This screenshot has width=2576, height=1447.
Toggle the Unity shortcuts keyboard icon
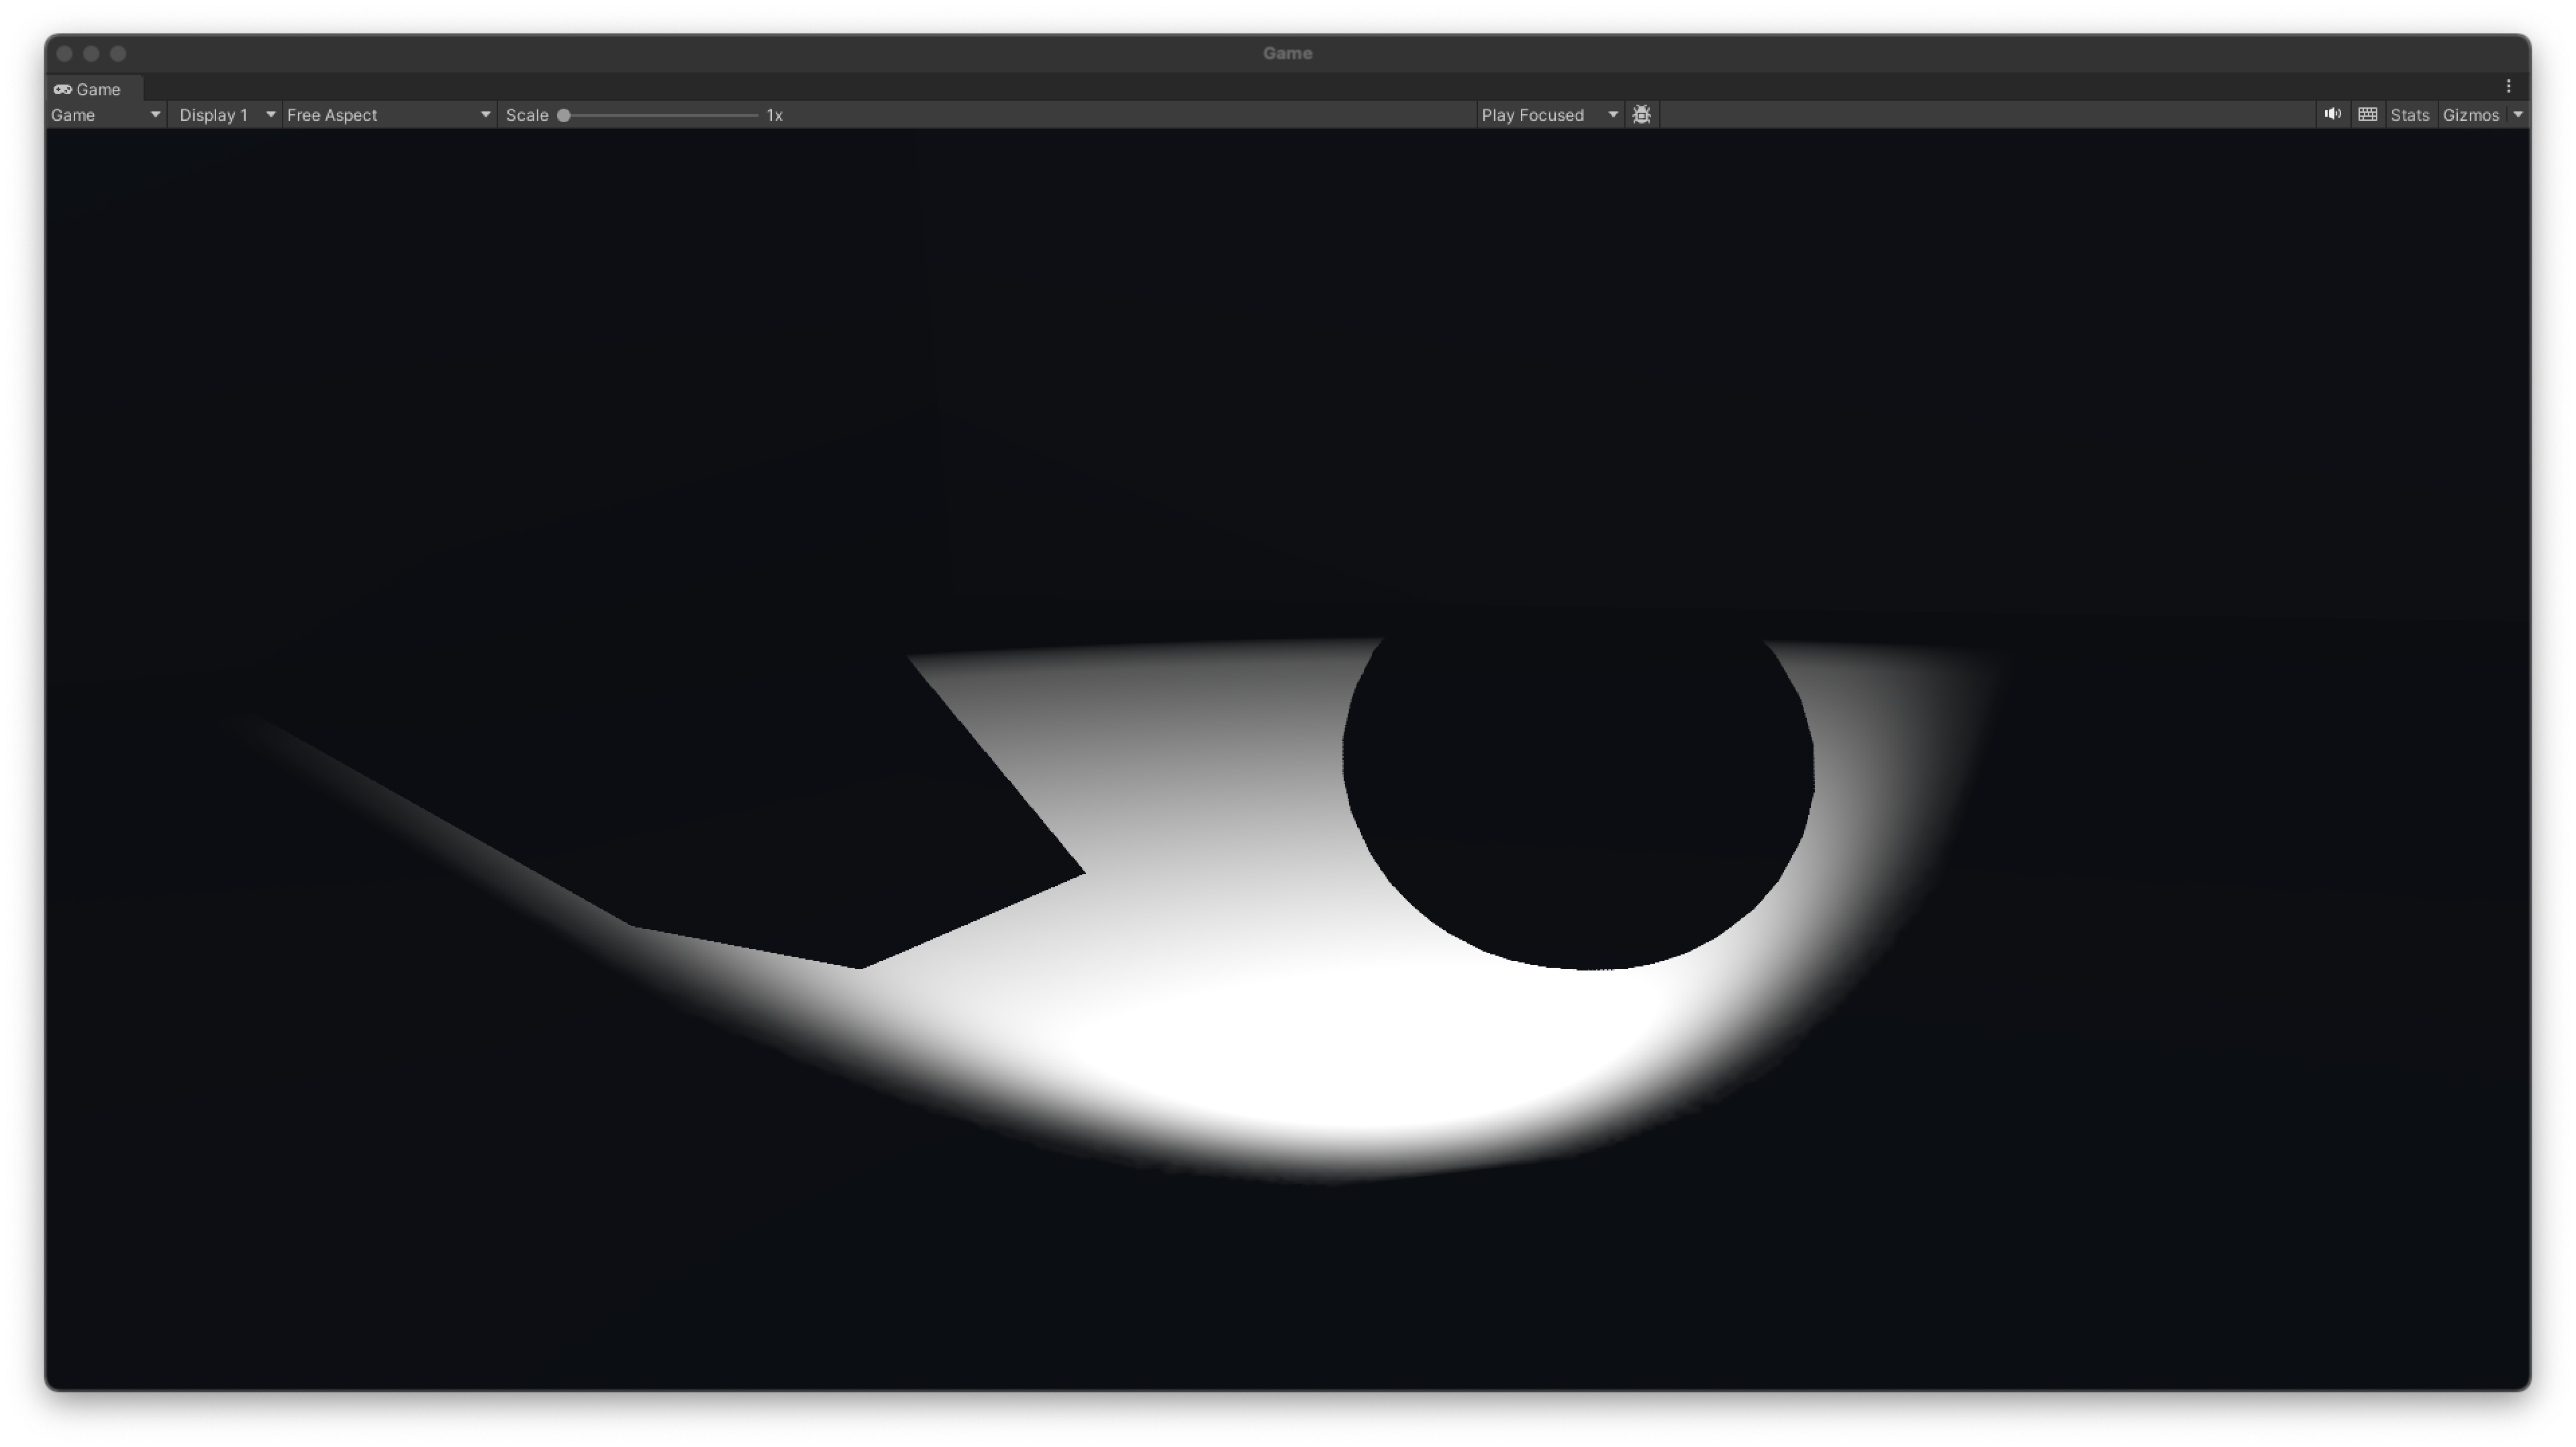(x=2367, y=115)
